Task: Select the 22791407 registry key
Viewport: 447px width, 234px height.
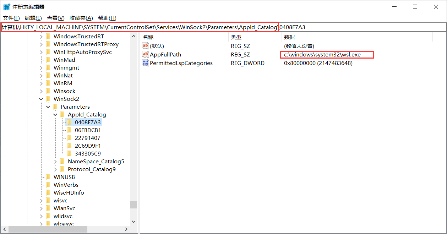Action: click(x=87, y=138)
